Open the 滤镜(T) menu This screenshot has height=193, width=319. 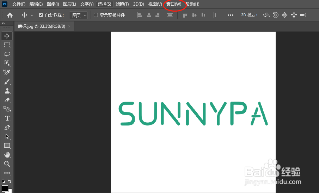click(x=122, y=4)
